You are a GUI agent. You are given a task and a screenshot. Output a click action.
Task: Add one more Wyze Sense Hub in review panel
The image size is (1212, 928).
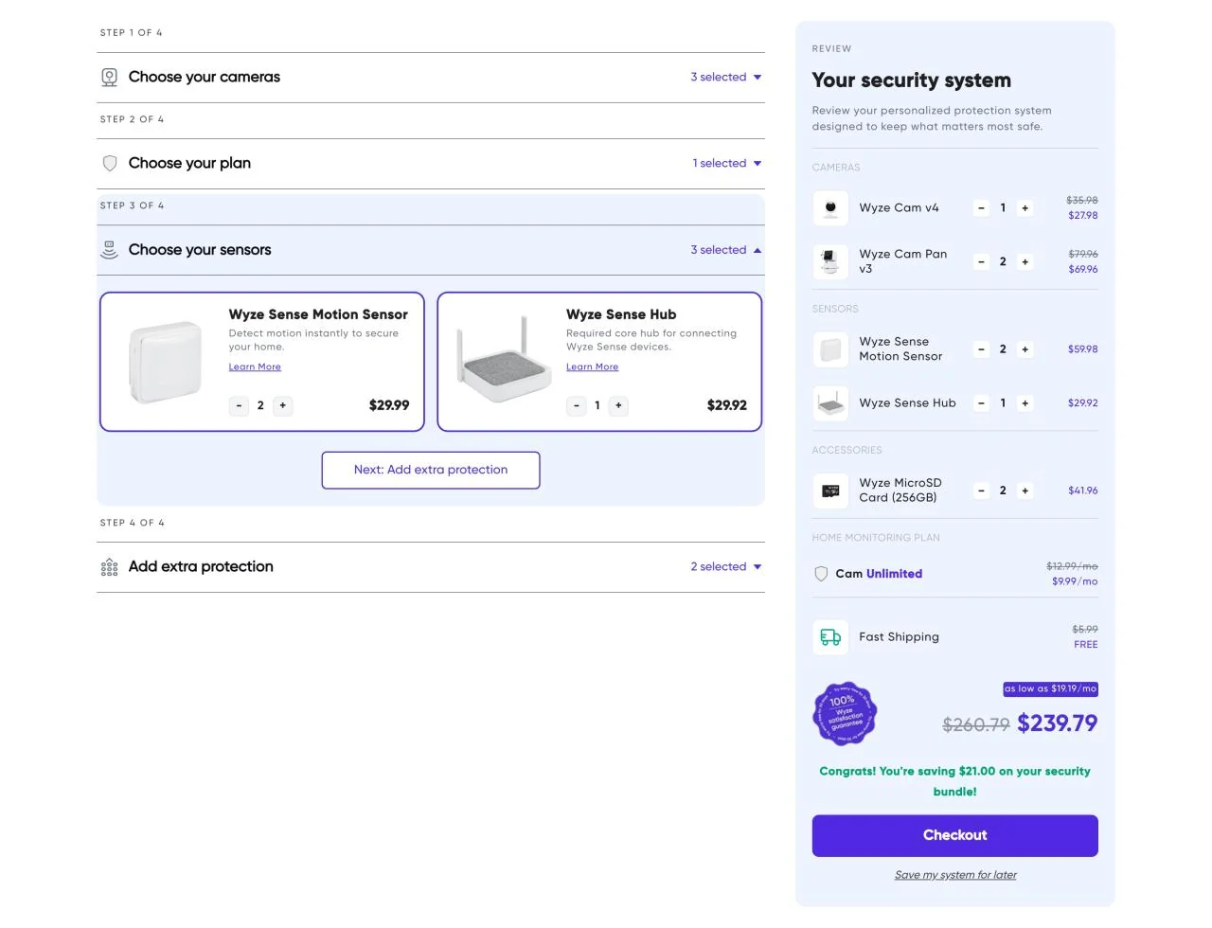pyautogui.click(x=1025, y=403)
